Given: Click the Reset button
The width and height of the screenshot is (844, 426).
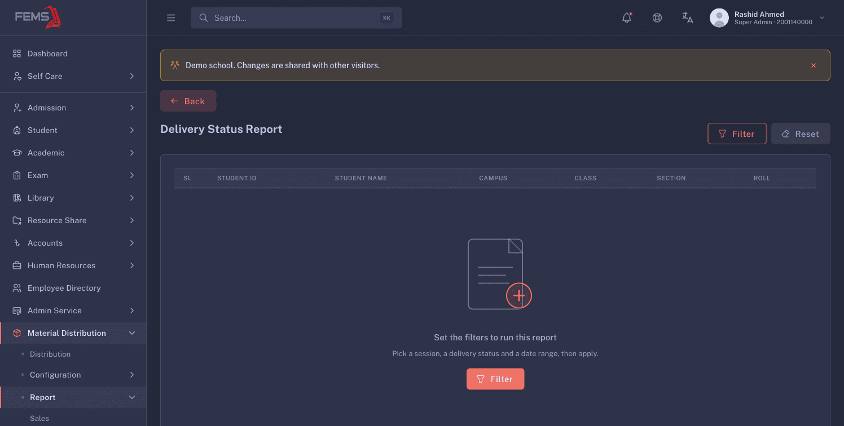Looking at the screenshot, I should [x=801, y=134].
